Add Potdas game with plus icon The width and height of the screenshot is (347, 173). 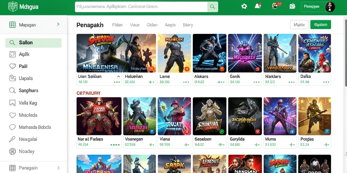click(x=326, y=145)
